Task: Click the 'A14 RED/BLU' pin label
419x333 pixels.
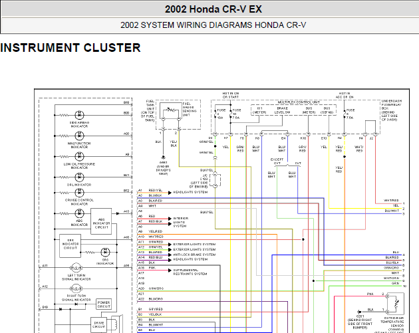Action: pos(150,257)
